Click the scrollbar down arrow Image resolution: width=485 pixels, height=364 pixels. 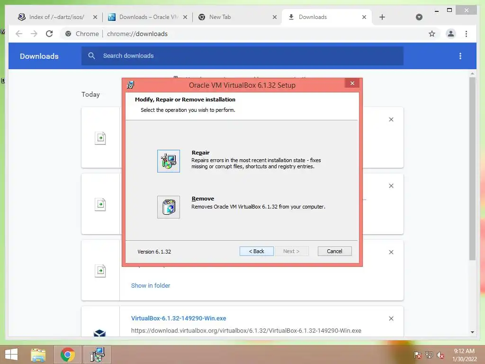point(472,332)
